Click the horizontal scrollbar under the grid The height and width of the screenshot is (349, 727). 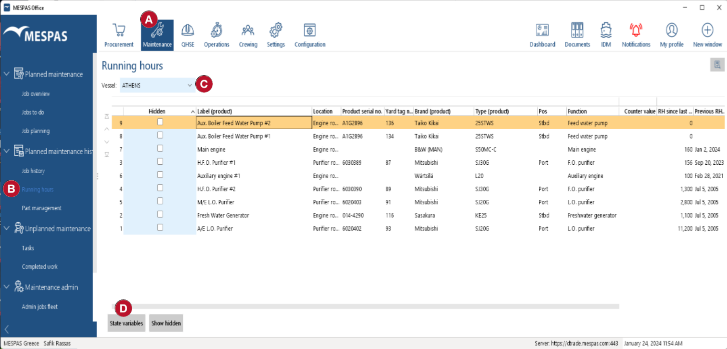[365, 306]
